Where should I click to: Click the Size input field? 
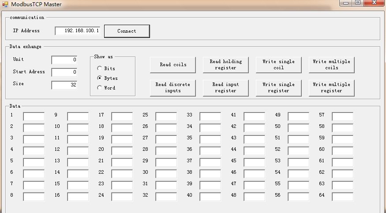(64, 85)
